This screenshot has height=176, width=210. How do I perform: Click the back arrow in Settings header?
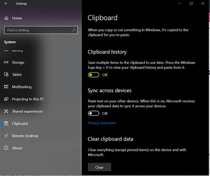(6, 4)
